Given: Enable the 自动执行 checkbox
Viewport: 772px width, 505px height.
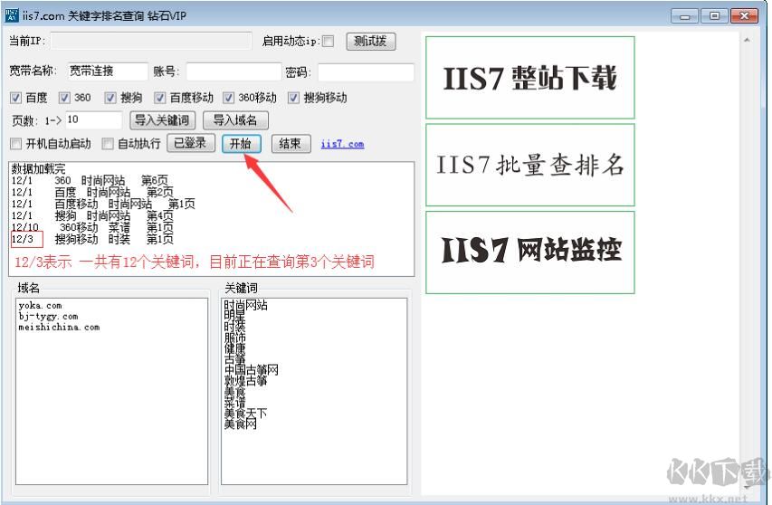Looking at the screenshot, I should [108, 144].
